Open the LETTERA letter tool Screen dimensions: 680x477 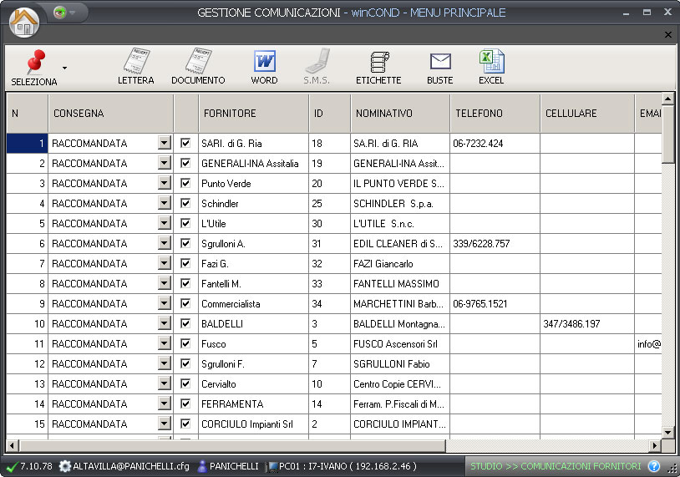pyautogui.click(x=135, y=67)
